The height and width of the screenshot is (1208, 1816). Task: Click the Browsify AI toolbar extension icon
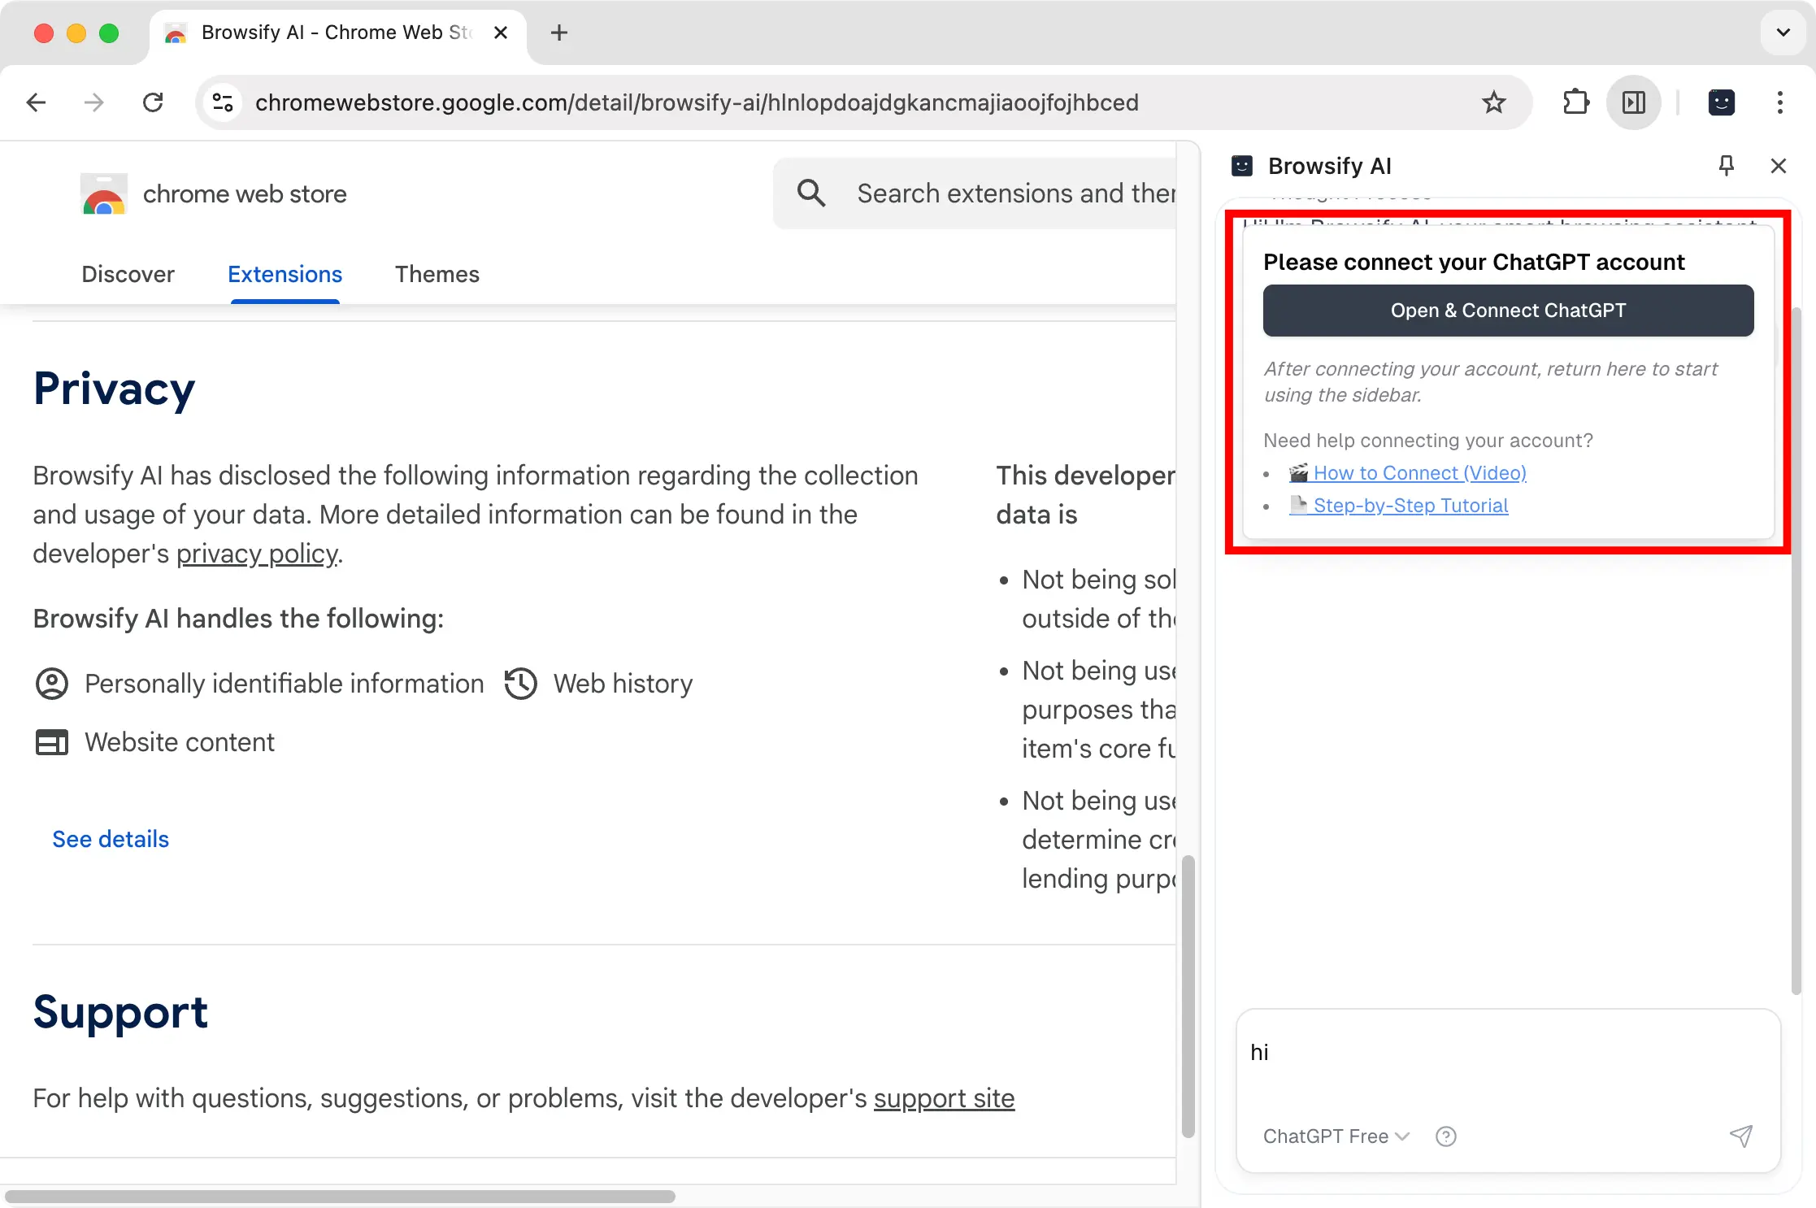click(1721, 102)
